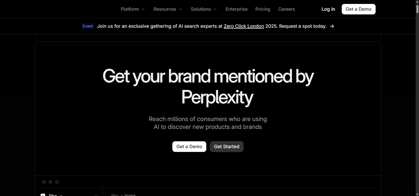Expand the Platform dropdown

pos(133,9)
